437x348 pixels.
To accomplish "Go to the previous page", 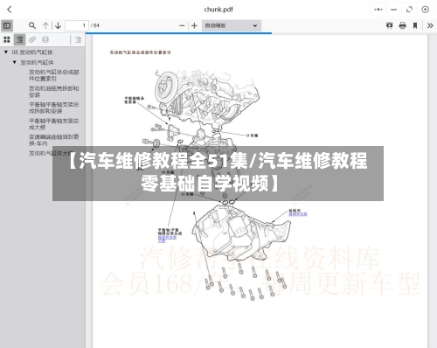I will point(45,25).
